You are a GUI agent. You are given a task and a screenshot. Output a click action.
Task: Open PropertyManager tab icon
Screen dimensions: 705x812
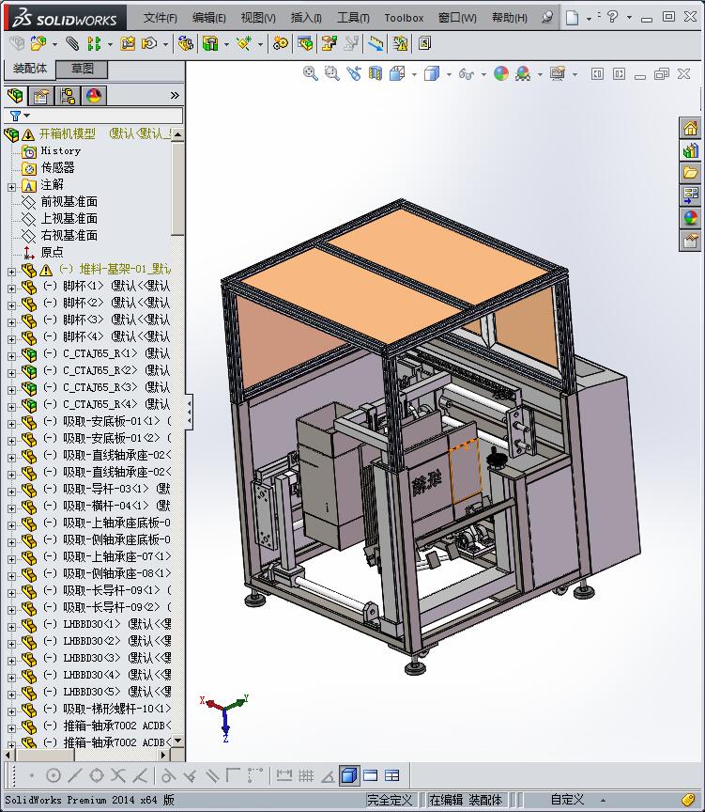(41, 96)
